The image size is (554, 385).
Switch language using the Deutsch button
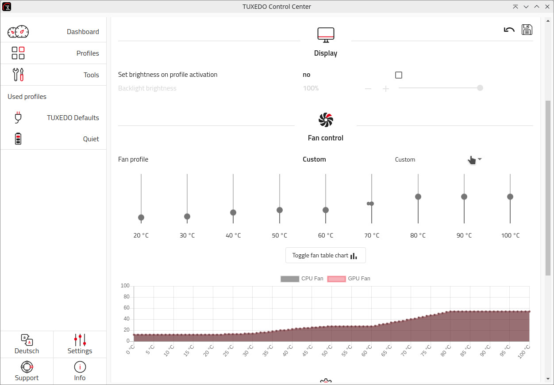click(27, 344)
